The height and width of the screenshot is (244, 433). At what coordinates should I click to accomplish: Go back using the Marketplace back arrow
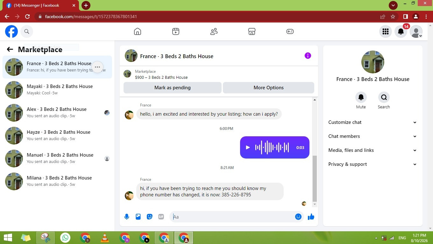10,49
